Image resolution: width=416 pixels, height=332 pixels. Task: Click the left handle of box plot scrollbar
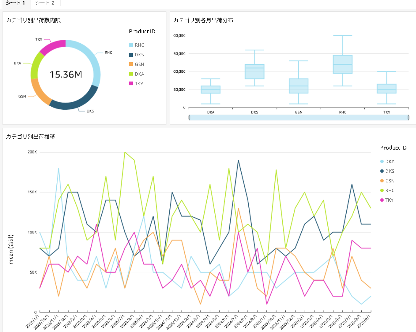tap(190, 118)
